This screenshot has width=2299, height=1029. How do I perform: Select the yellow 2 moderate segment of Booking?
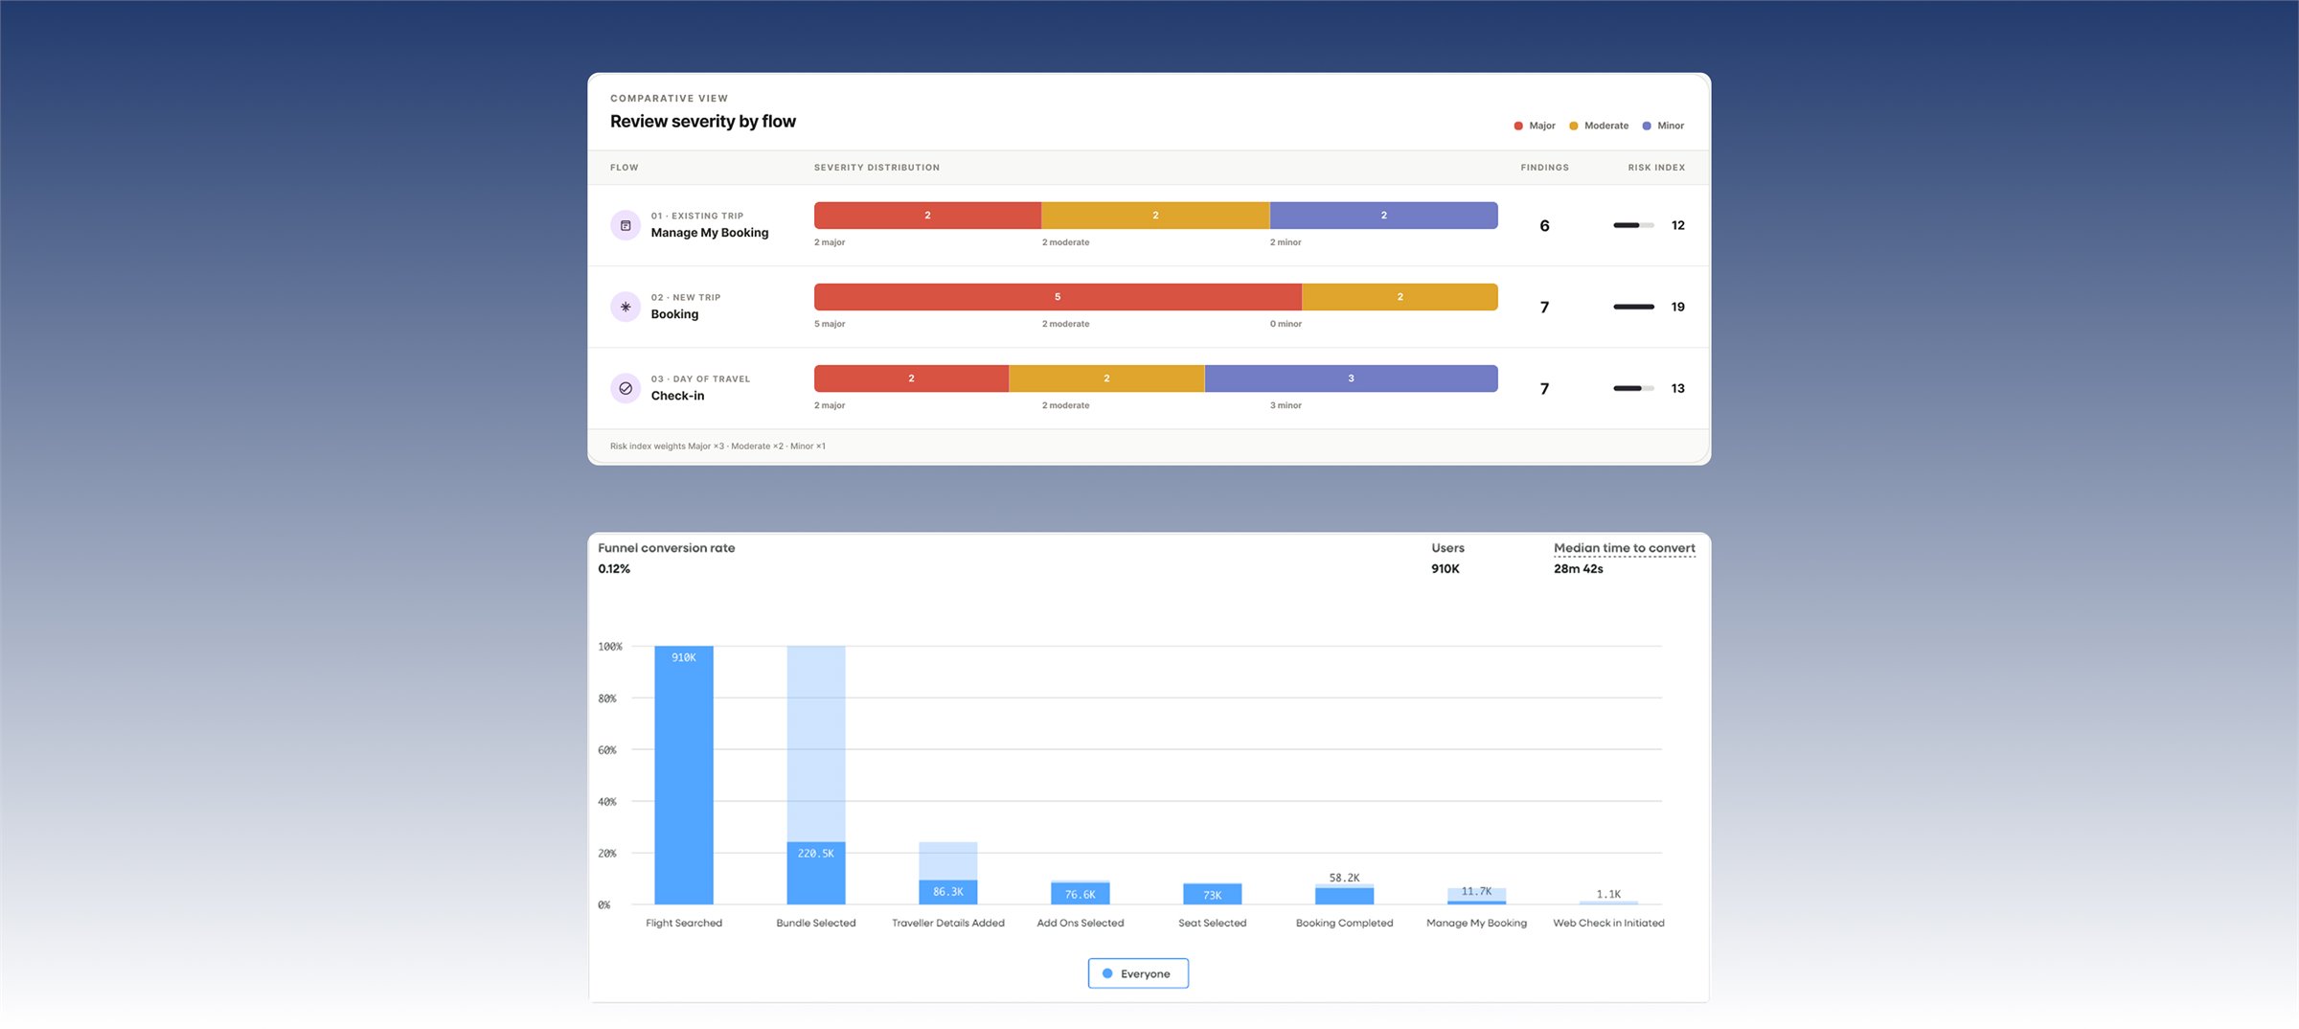point(1400,297)
